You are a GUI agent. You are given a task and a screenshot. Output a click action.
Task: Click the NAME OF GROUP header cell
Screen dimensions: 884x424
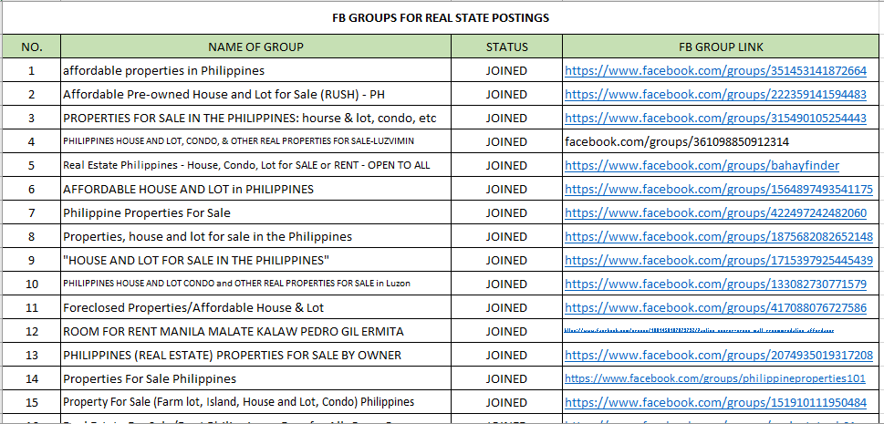255,47
